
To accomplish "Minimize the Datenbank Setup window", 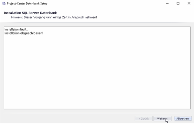I will click(167, 4).
